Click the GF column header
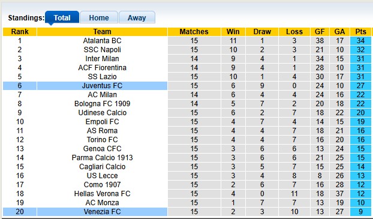Viewport: 373px width, 219px height. point(320,32)
